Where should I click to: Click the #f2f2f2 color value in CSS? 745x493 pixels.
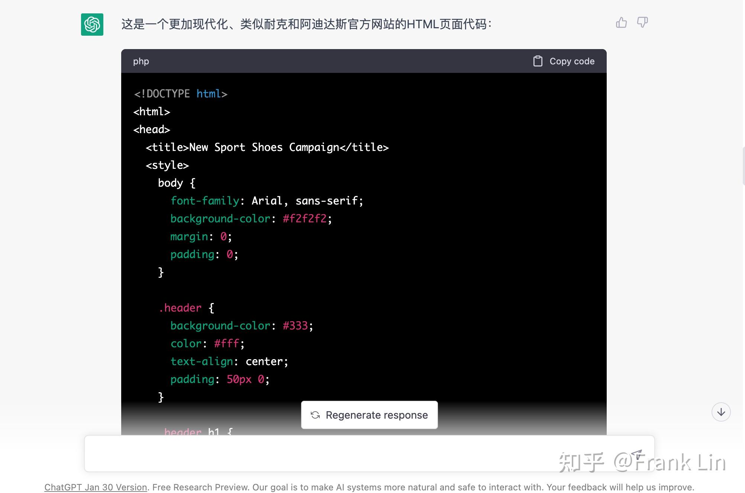[x=304, y=219]
